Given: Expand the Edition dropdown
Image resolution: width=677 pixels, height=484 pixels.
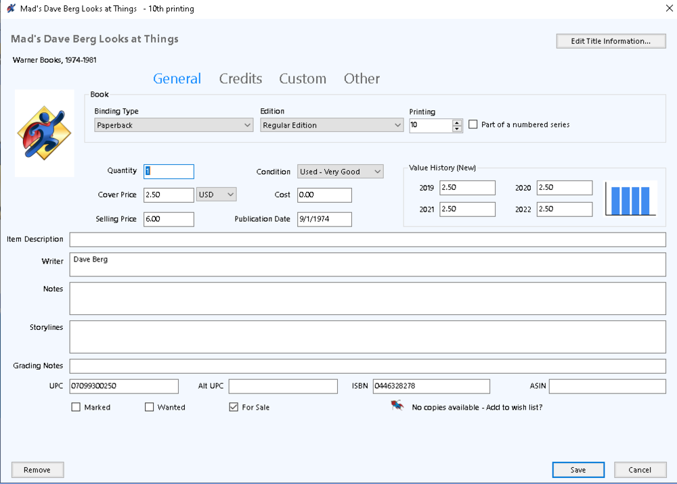Looking at the screenshot, I should pyautogui.click(x=332, y=125).
